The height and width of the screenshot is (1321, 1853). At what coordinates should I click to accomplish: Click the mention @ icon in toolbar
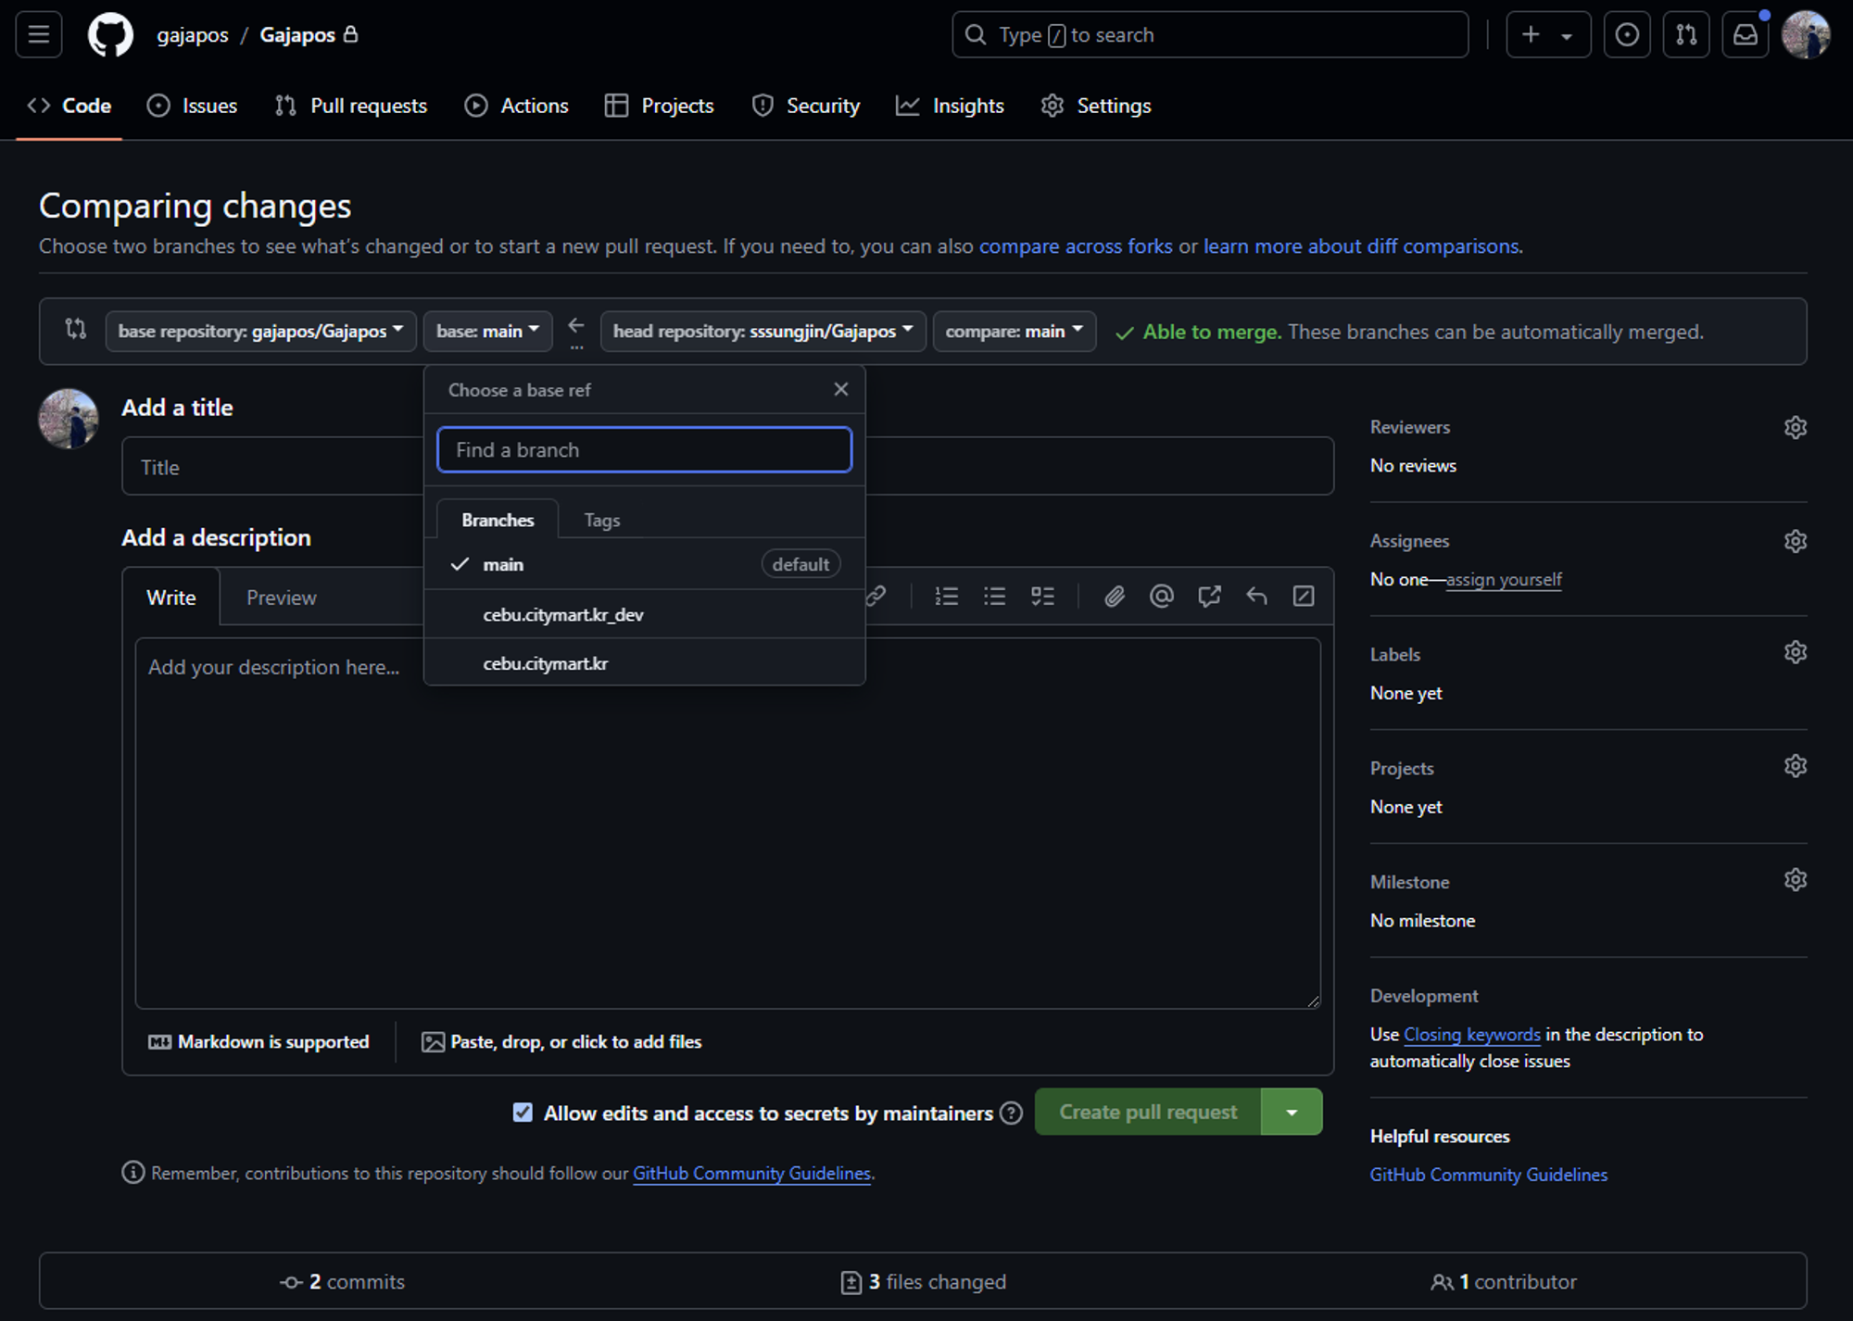coord(1161,597)
